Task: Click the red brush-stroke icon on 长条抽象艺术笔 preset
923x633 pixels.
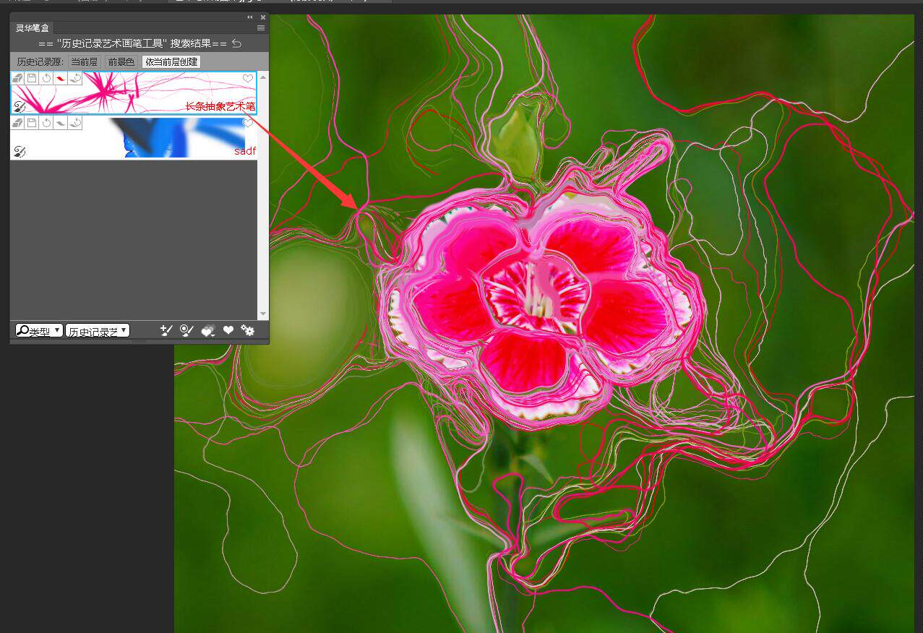Action: click(x=61, y=78)
